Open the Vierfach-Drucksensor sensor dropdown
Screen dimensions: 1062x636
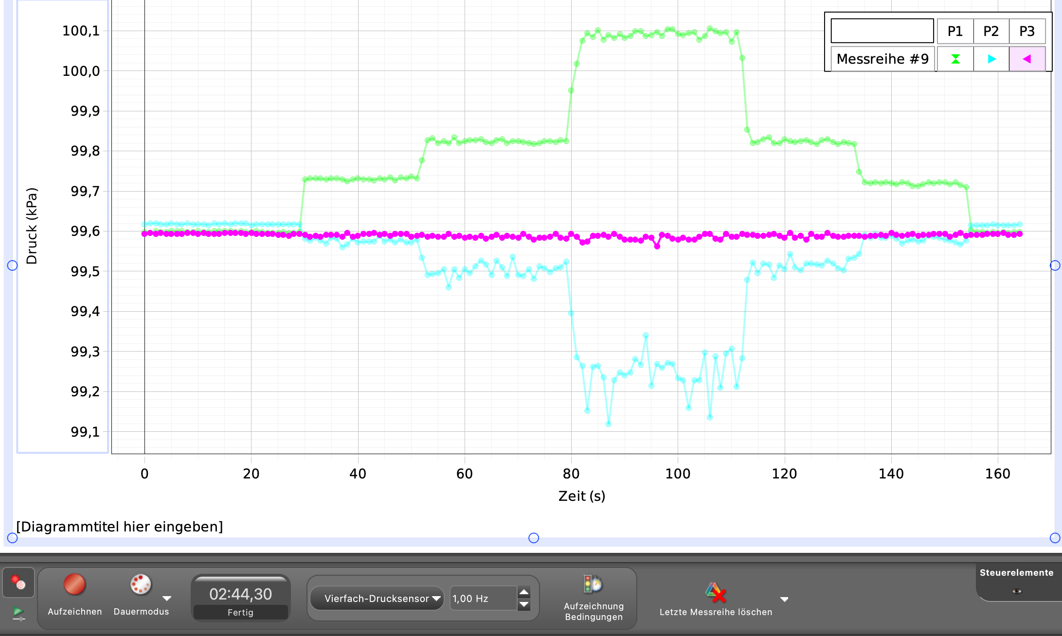tap(377, 599)
